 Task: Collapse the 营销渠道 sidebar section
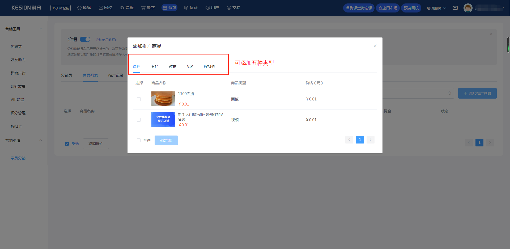click(x=41, y=140)
